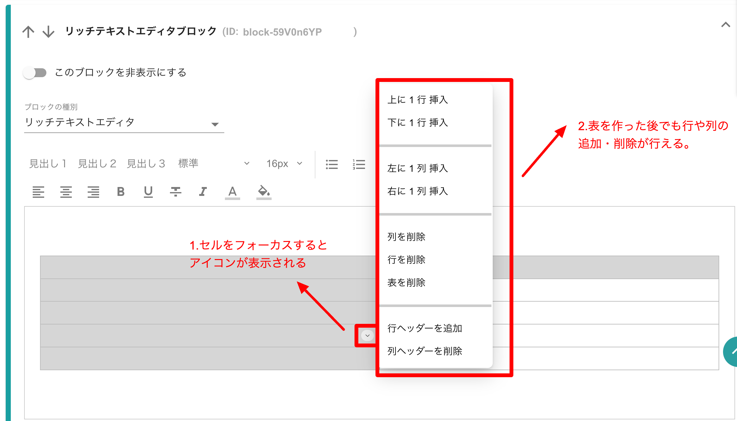Center align the text
The image size is (737, 421).
pyautogui.click(x=66, y=192)
